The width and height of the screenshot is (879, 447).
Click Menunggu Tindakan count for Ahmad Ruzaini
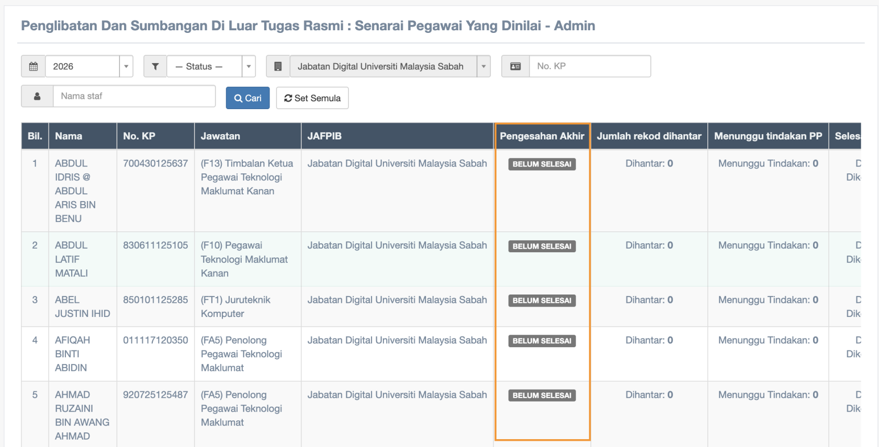point(768,395)
